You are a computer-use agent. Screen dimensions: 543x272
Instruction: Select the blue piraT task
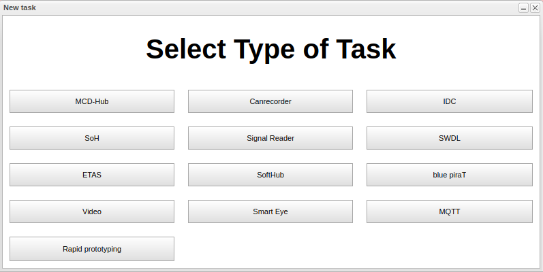(x=450, y=175)
